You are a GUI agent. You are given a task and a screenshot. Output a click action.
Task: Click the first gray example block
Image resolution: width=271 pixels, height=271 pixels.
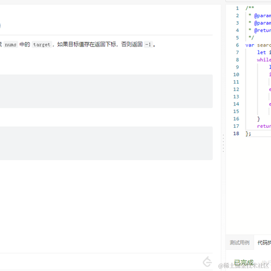coord(106,91)
